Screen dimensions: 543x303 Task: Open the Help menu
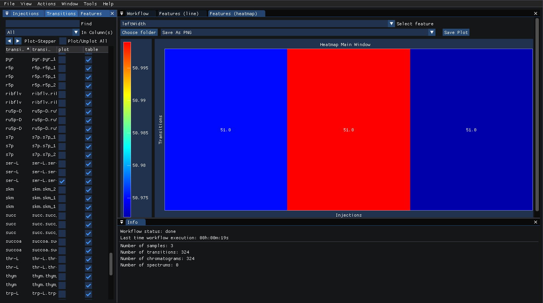108,4
